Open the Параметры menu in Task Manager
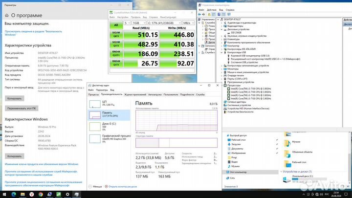 102,90
